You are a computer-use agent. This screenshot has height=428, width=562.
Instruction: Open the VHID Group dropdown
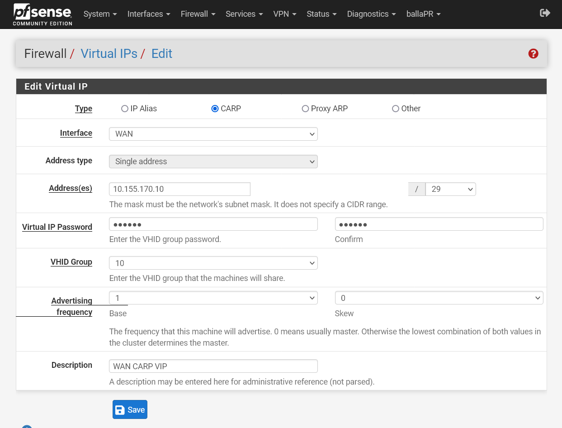(213, 263)
